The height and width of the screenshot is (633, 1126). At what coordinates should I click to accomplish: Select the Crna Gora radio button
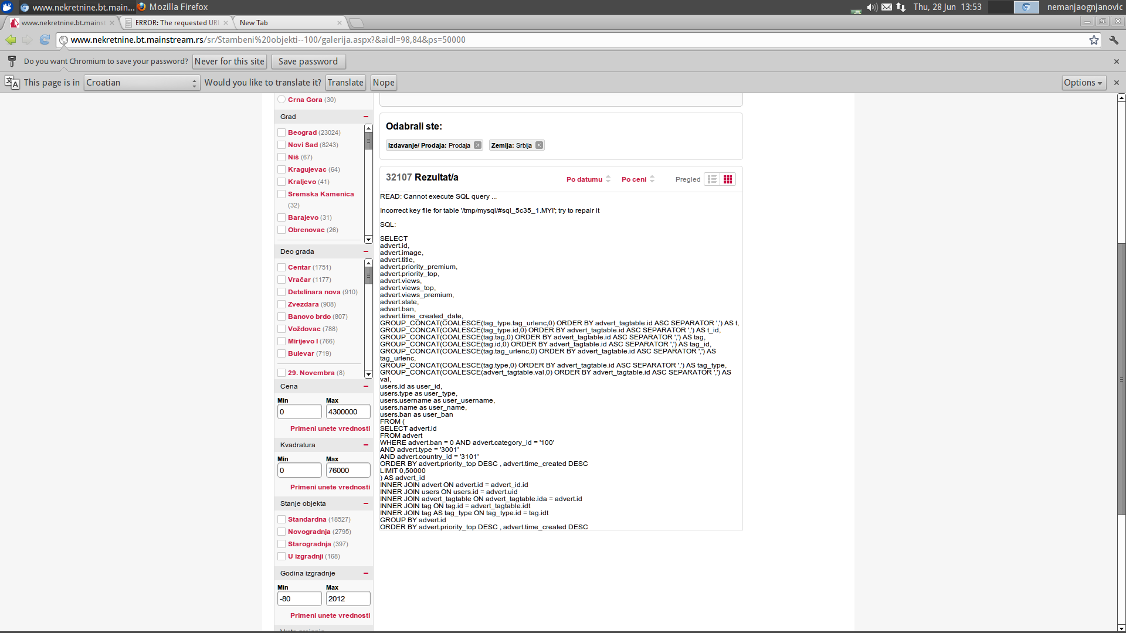click(x=281, y=100)
